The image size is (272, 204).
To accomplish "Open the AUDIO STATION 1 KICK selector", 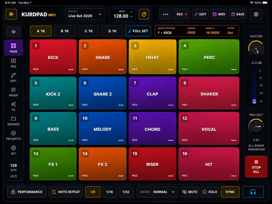I will coord(166,31).
